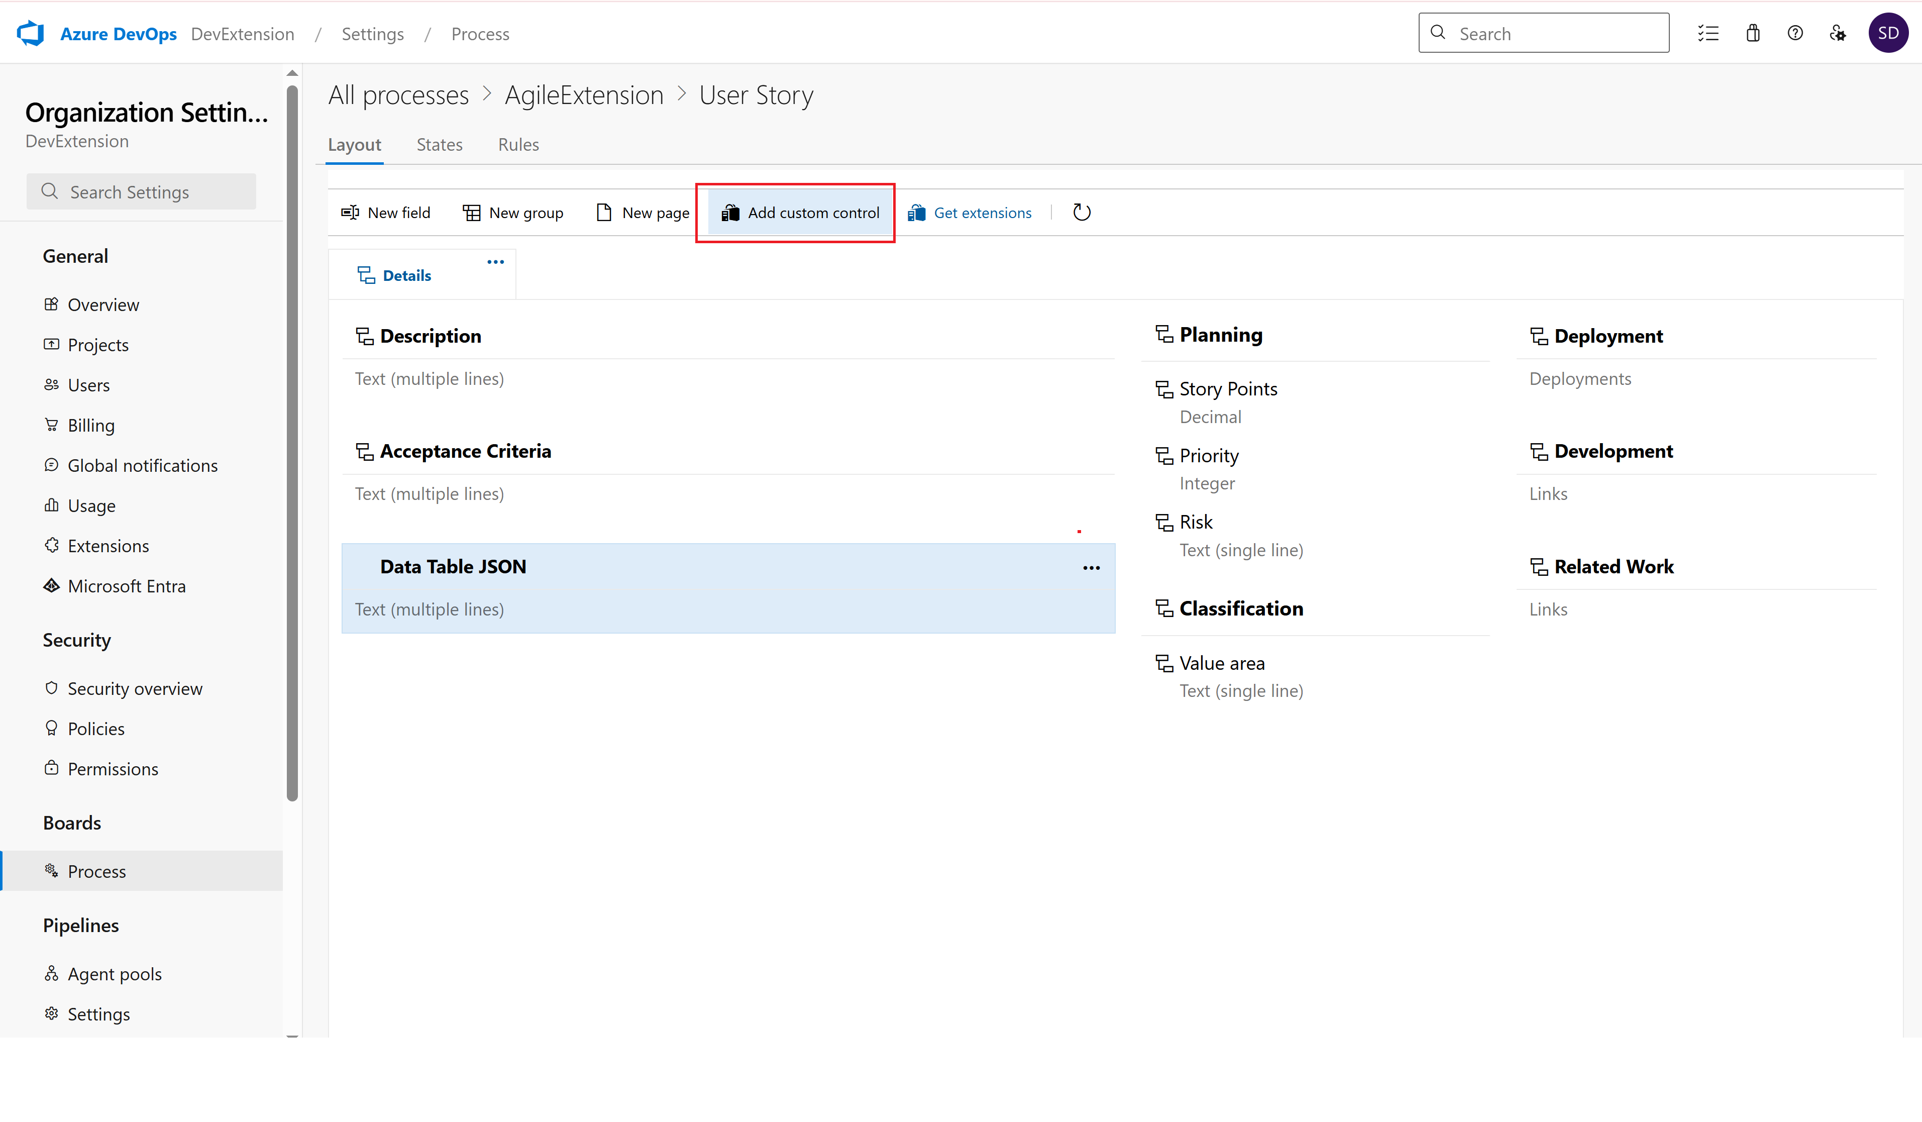Switch to the Rules tab

click(518, 145)
